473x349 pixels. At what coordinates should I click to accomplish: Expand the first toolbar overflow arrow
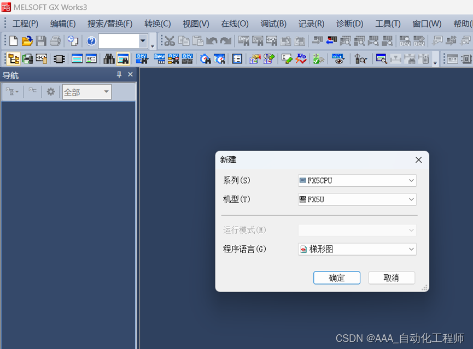coord(153,46)
